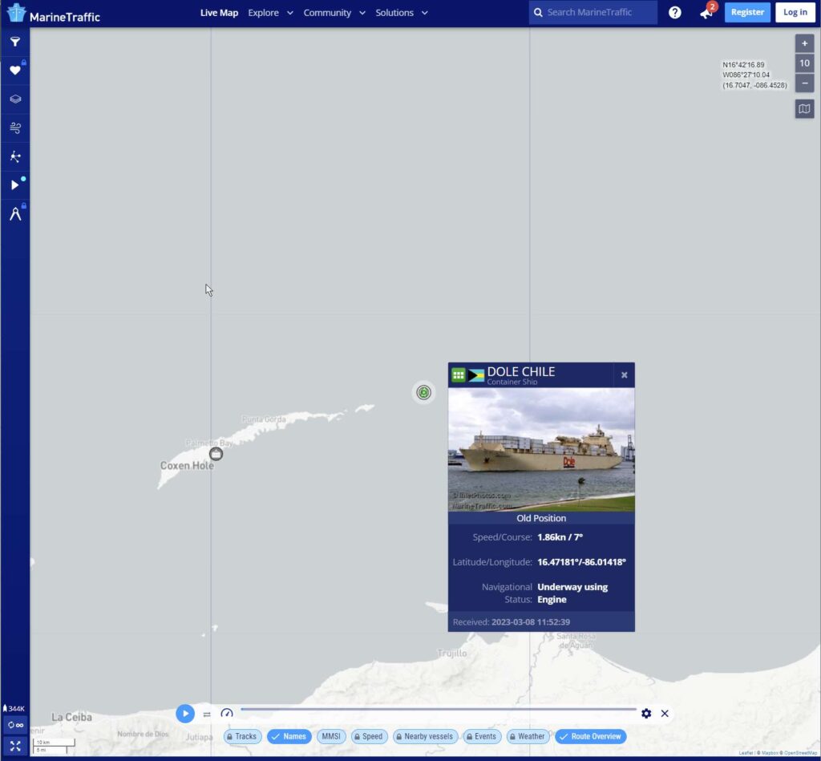821x761 pixels.
Task: Click the heart My Fleets icon
Action: point(14,71)
